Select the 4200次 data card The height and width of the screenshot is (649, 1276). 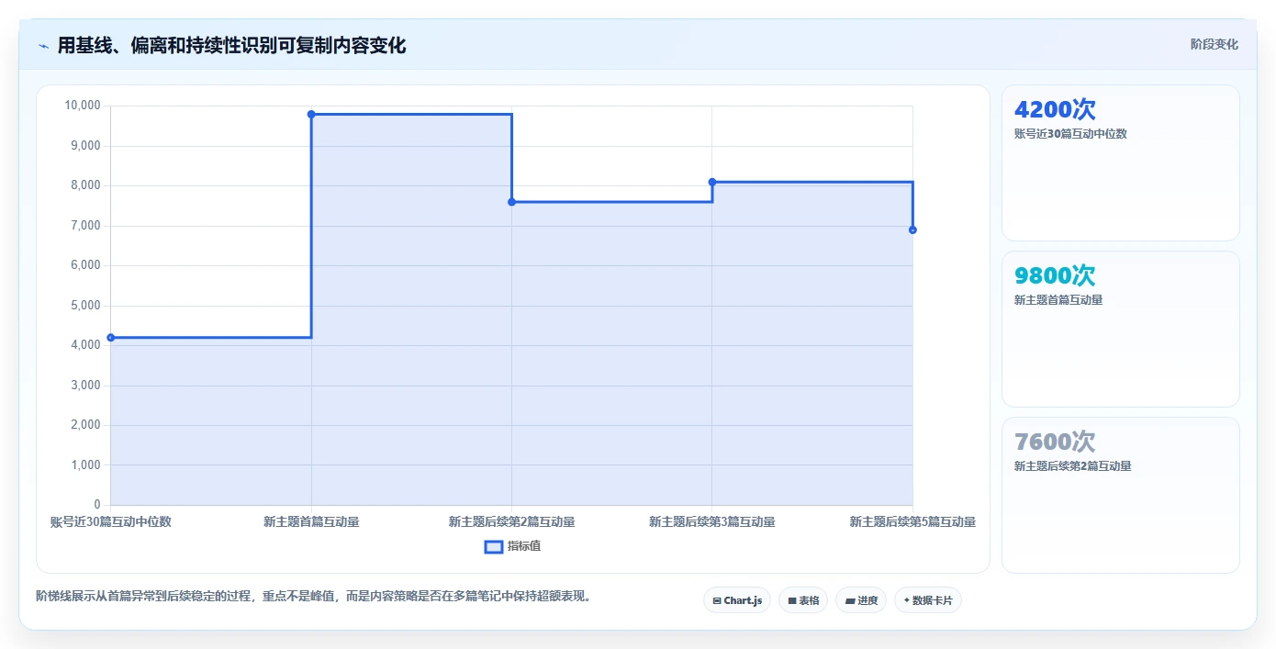tap(1120, 163)
